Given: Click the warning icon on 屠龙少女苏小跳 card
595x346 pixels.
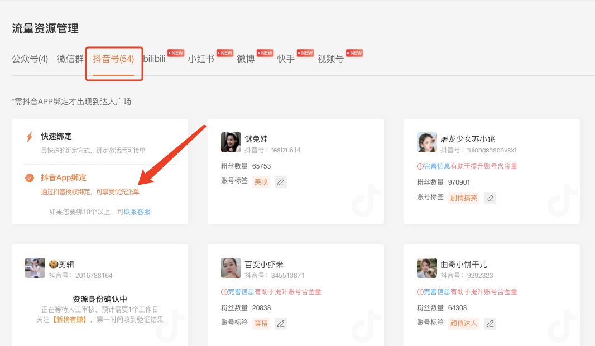Looking at the screenshot, I should coord(420,166).
